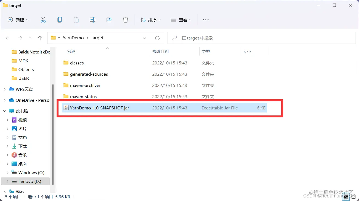Jump to YarnDemo via the breadcrumb
The height and width of the screenshot is (201, 359).
73,38
